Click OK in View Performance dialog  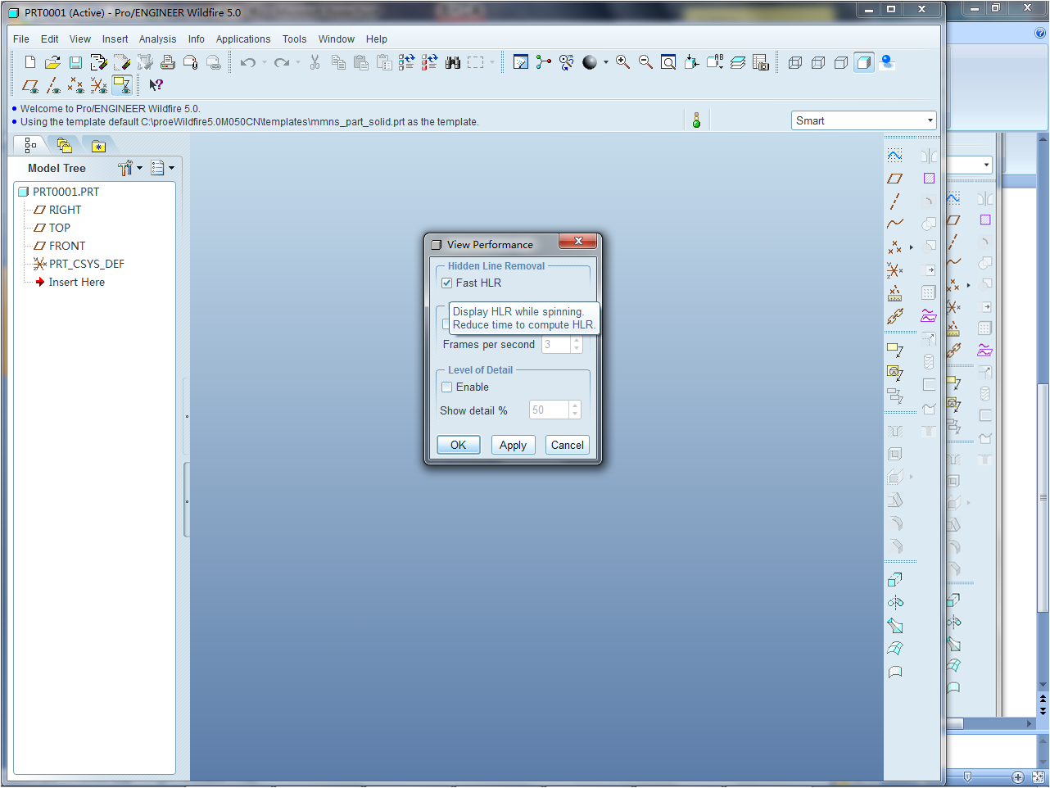(x=459, y=445)
